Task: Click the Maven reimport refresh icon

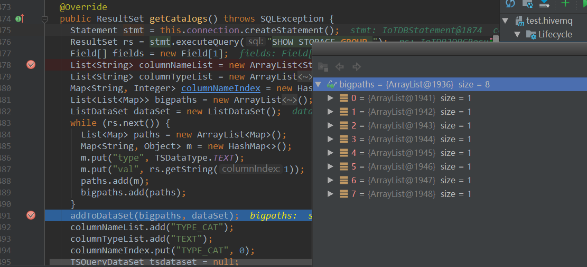Action: (x=510, y=3)
